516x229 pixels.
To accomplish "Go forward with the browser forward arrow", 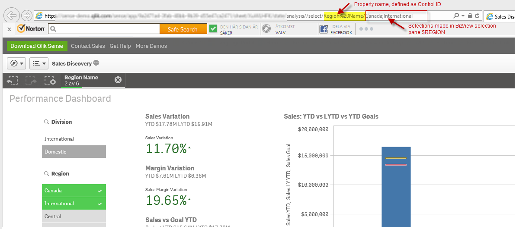I will click(x=26, y=16).
